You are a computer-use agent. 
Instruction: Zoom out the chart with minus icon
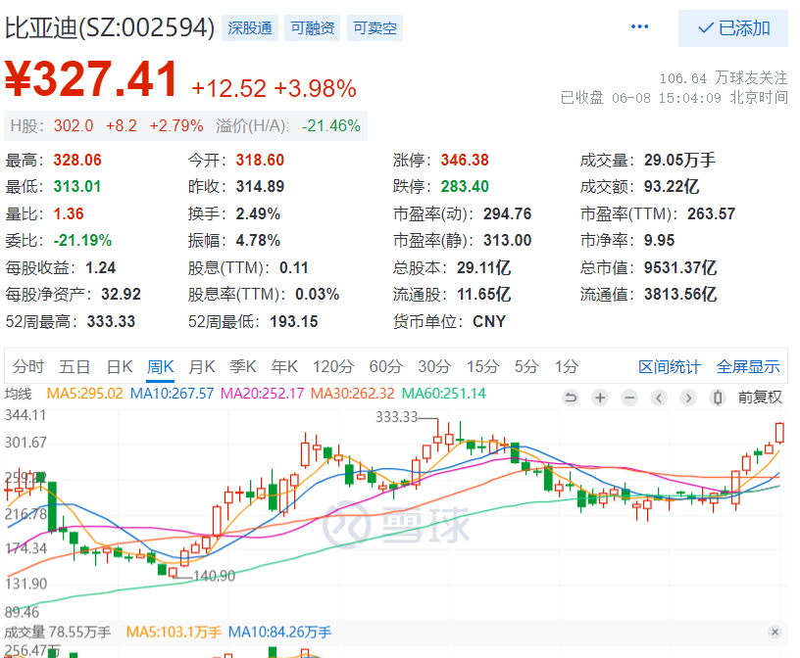[629, 398]
